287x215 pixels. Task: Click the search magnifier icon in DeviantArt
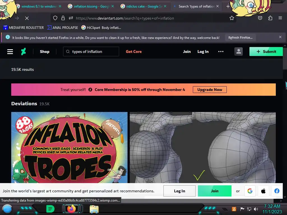click(68, 52)
